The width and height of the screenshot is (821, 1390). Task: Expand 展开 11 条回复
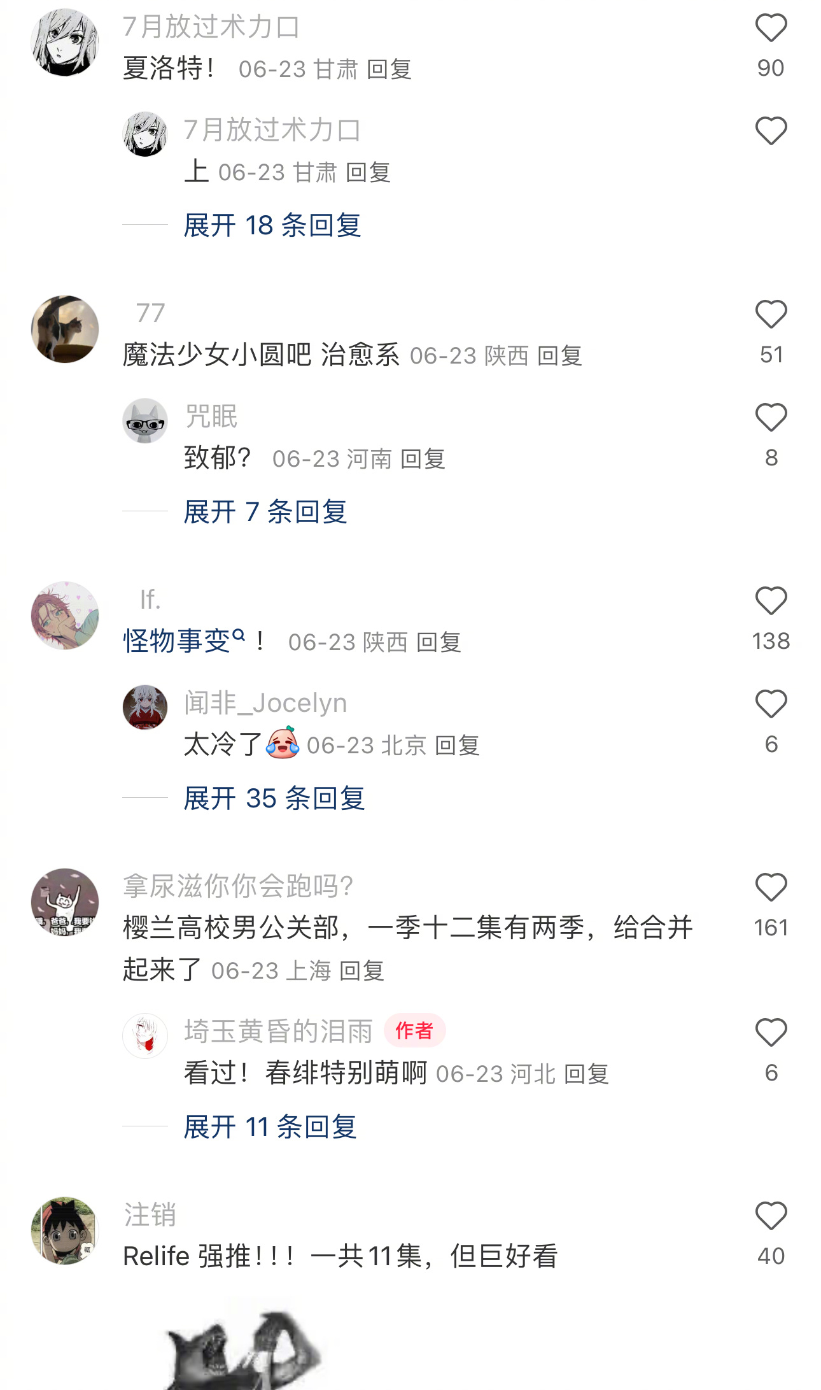pyautogui.click(x=270, y=1127)
